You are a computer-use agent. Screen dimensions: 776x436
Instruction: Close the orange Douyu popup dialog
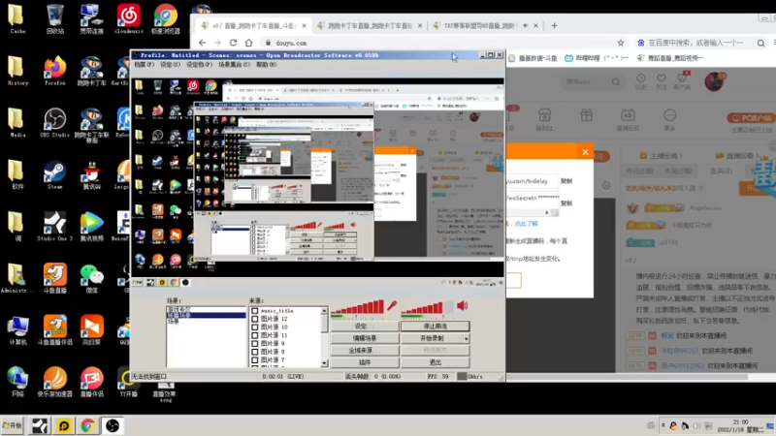click(x=585, y=152)
